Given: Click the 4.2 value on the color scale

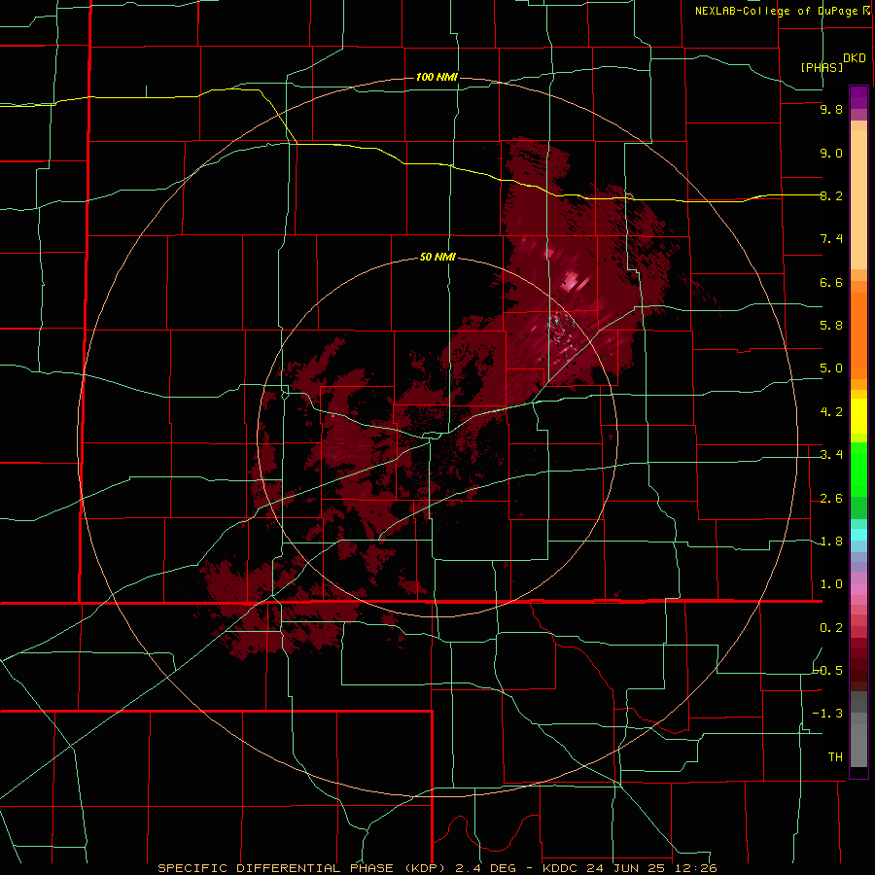Looking at the screenshot, I should point(831,412).
